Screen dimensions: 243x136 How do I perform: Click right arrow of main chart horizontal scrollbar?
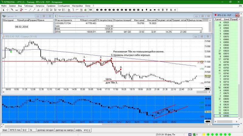[x=209, y=92]
